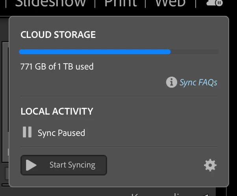Click empty popup space right of Sync Paused

(x=157, y=133)
